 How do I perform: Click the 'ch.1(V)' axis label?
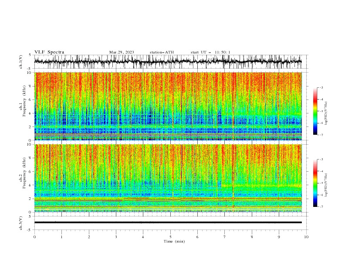click(x=21, y=62)
